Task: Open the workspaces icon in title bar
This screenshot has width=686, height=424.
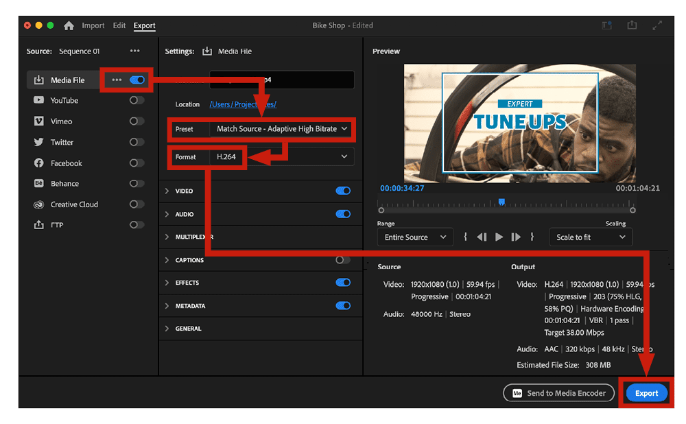Action: 607,25
